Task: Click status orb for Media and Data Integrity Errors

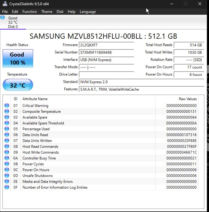Action: [x=7, y=181]
